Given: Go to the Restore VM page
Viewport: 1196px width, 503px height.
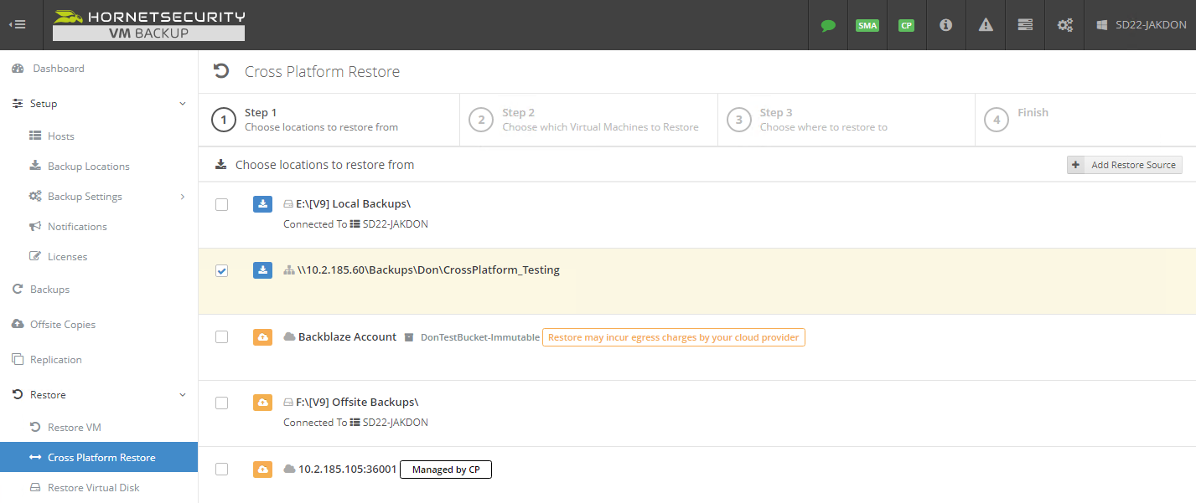Looking at the screenshot, I should (x=73, y=427).
